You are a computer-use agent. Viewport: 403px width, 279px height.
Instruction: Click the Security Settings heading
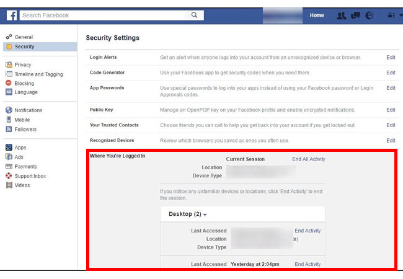[113, 38]
